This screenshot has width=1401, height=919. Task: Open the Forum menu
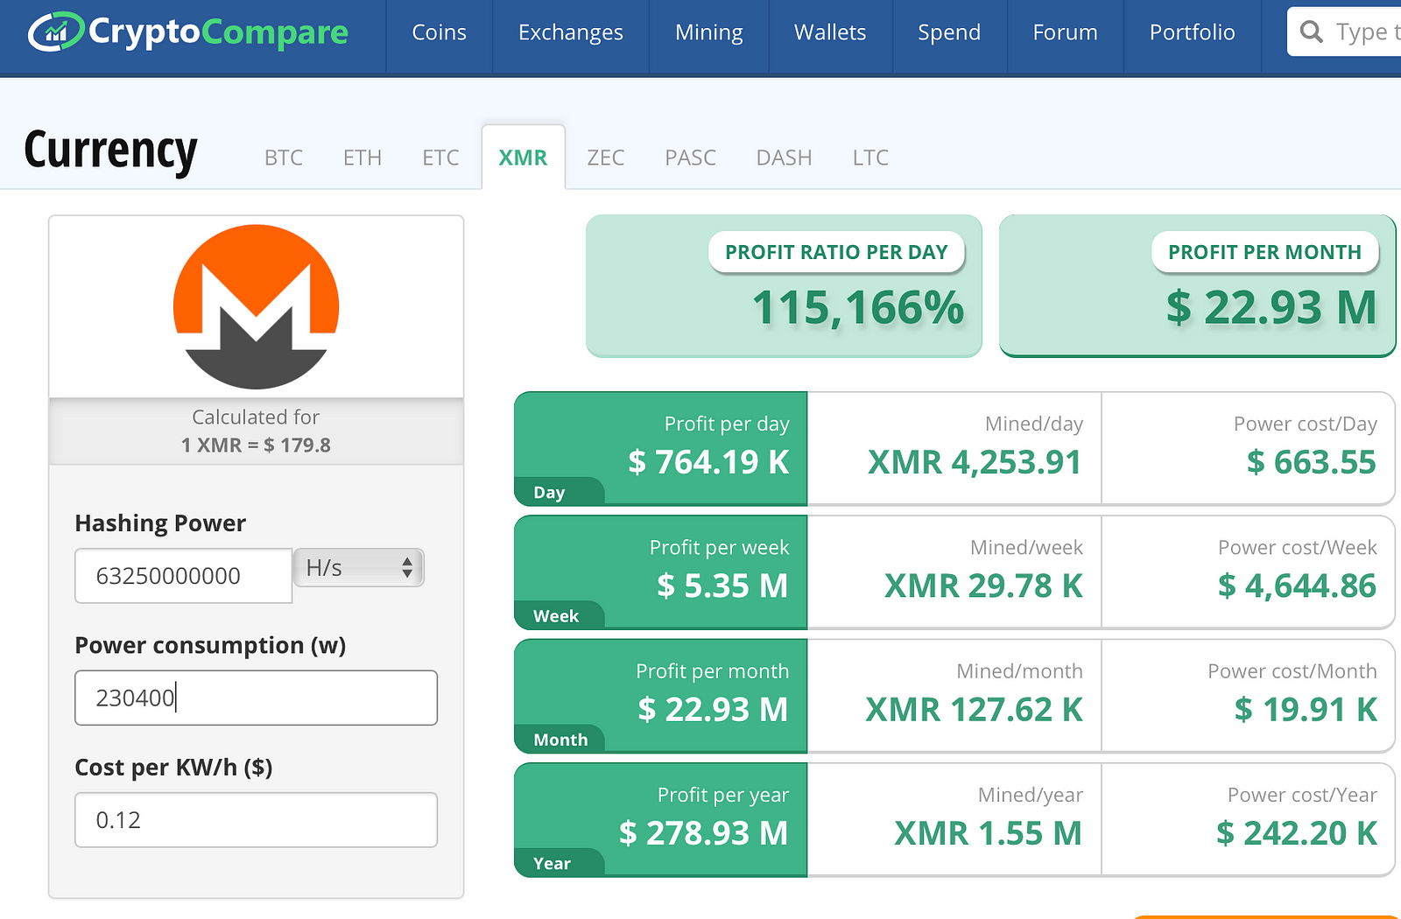click(x=1065, y=32)
